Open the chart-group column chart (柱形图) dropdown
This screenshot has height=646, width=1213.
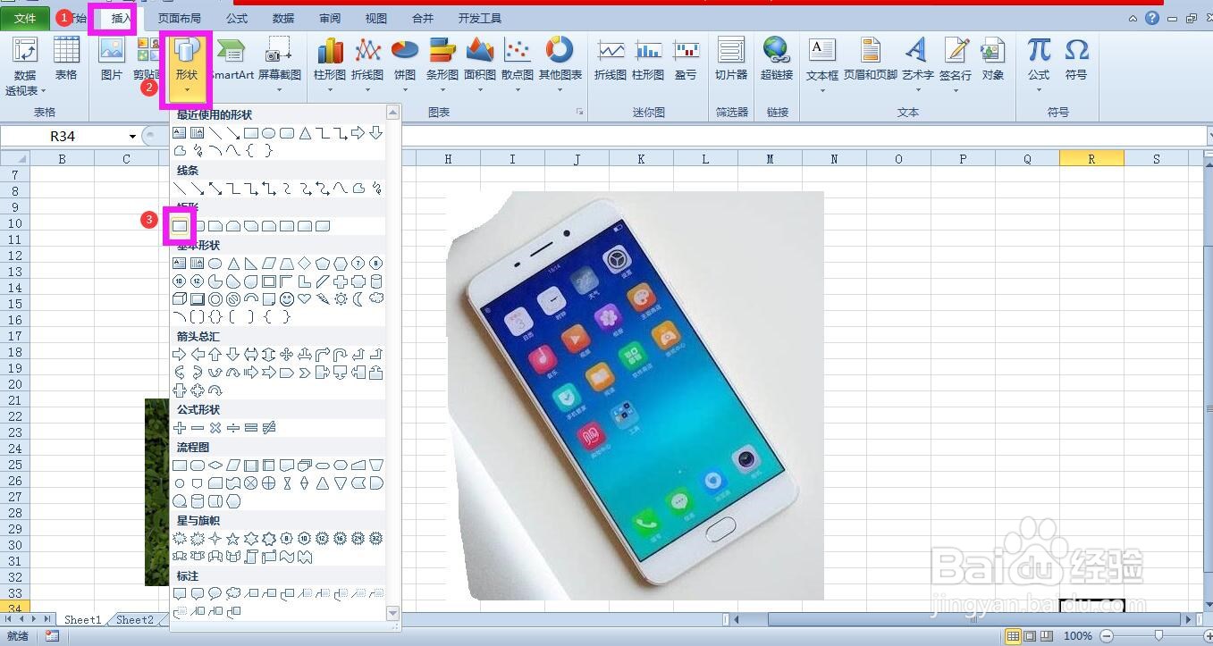[330, 89]
